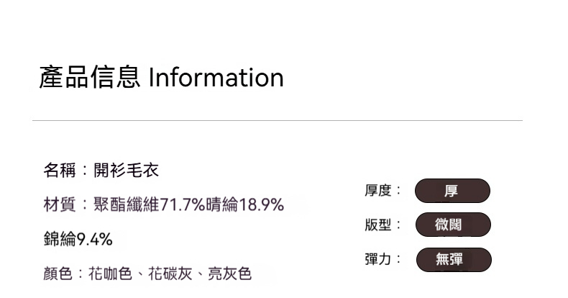The height and width of the screenshot is (298, 568).
Task: Click the horizontal divider line under the heading
Action: point(277,120)
